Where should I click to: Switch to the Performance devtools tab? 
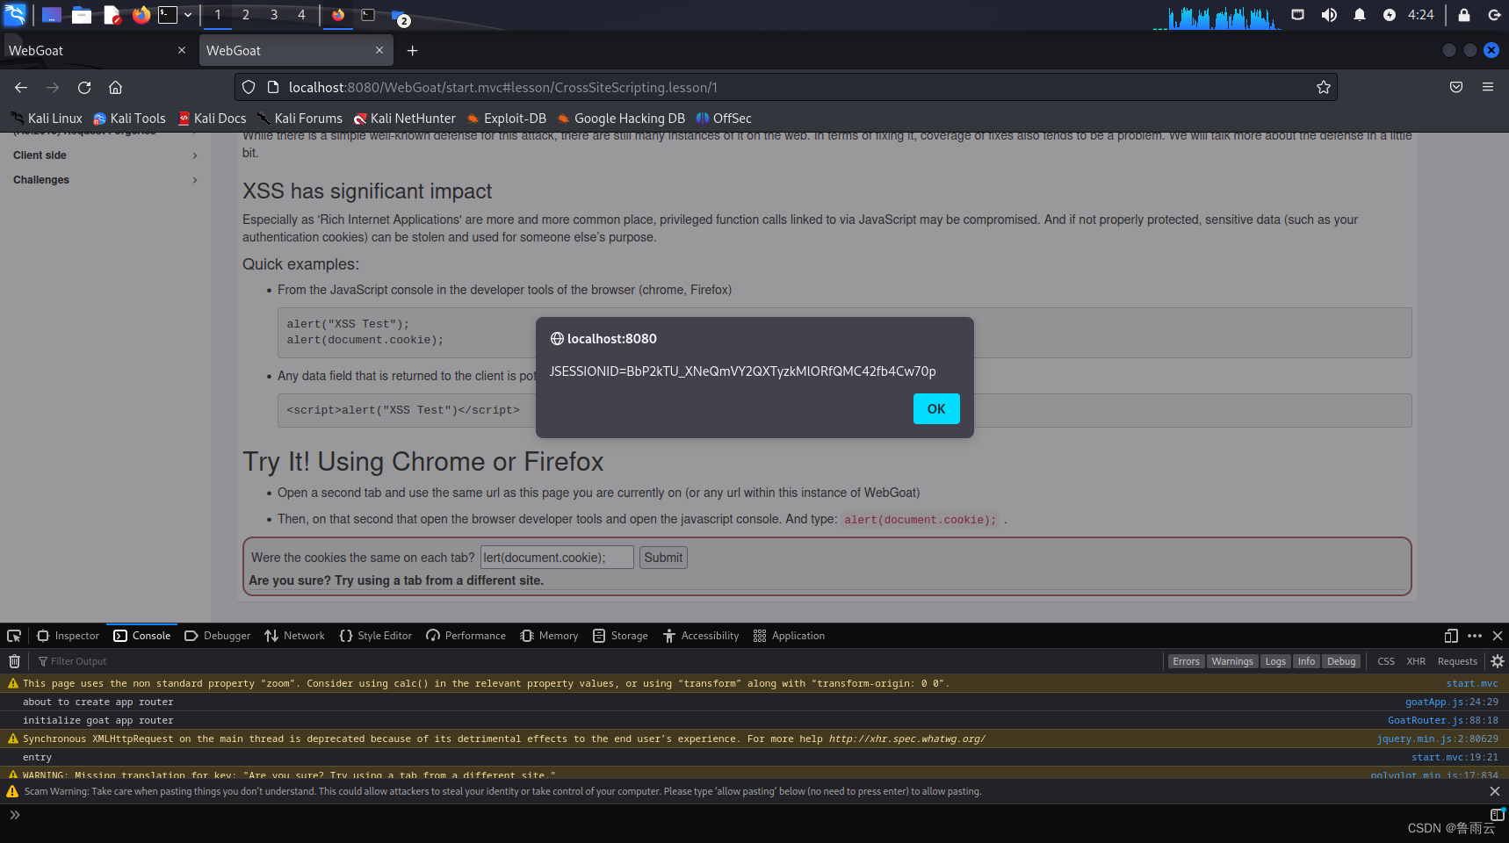click(x=466, y=636)
